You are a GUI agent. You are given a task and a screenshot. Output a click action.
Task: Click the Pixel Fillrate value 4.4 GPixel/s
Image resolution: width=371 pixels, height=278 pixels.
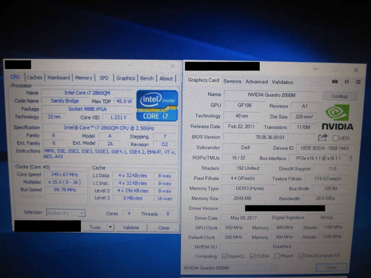click(x=243, y=178)
